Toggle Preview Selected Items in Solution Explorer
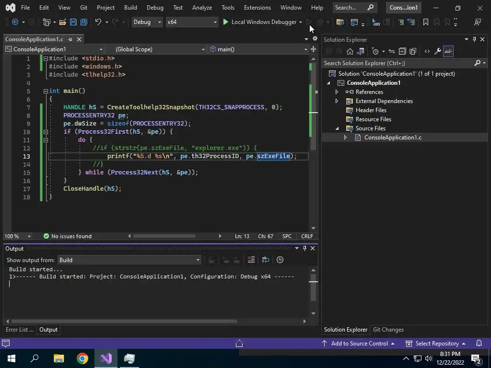Screen dimensions: 491x368 tap(448, 51)
